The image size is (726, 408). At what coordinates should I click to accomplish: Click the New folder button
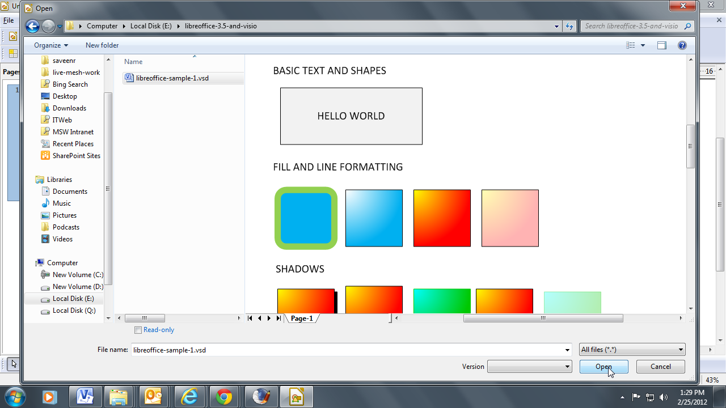click(102, 45)
